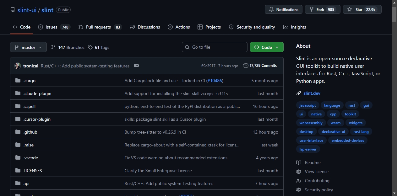The height and width of the screenshot is (196, 397).
Task: Click the Notifications bell button
Action: pos(284,9)
